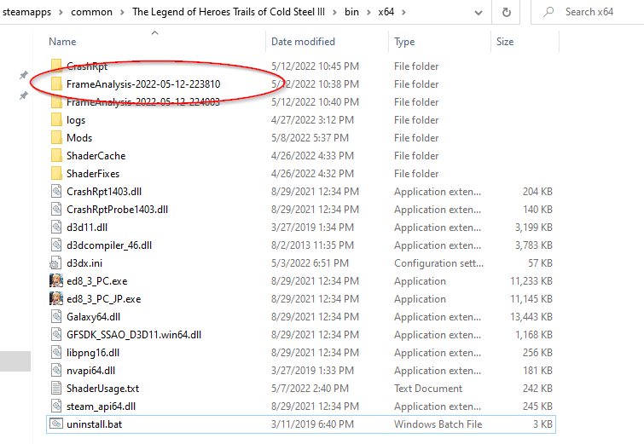644x444 pixels.
Task: Navigate to common in the address bar
Action: pos(91,12)
